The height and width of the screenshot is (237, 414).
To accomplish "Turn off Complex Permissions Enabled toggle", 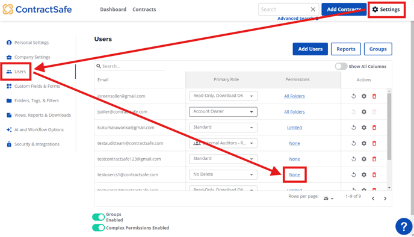I will tap(99, 227).
